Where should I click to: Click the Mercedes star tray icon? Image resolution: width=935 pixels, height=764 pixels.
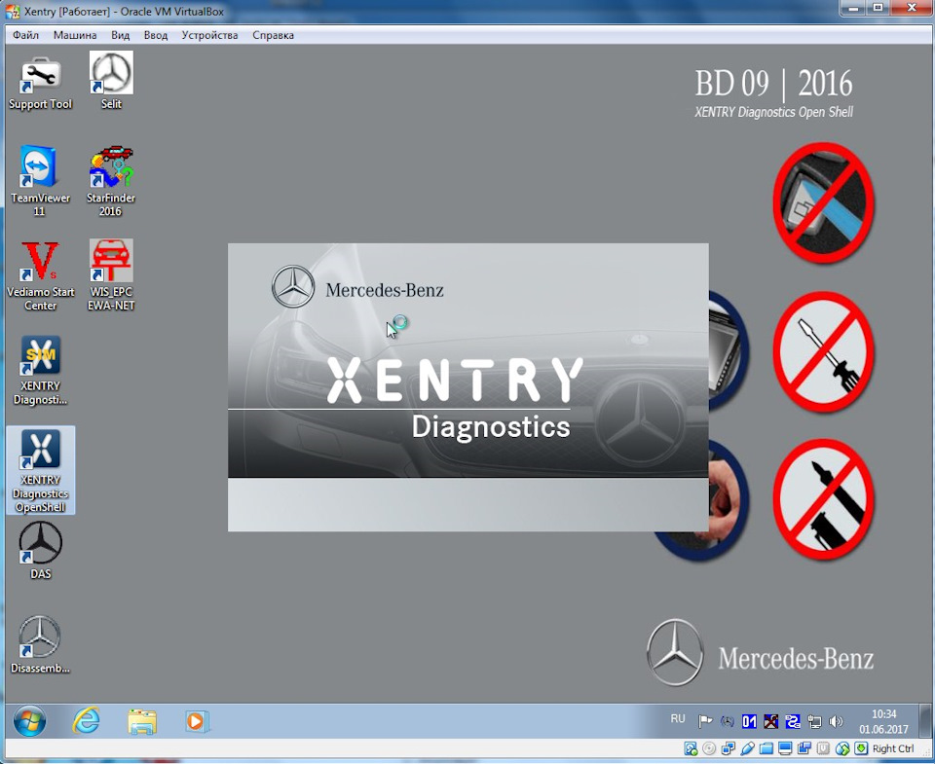[x=727, y=722]
